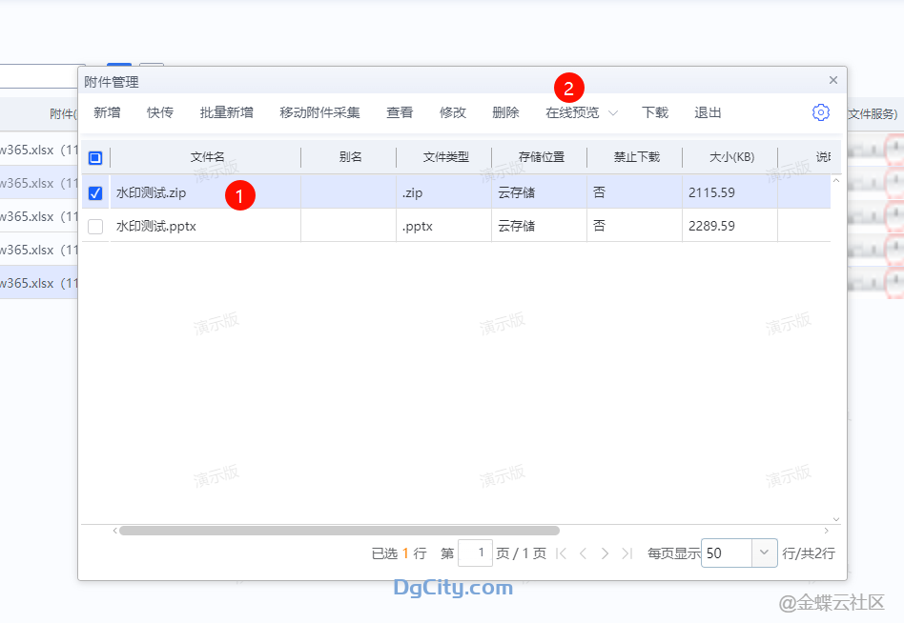Click 移动附件采集 for mobile attachment collection
Image resolution: width=904 pixels, height=623 pixels.
318,111
